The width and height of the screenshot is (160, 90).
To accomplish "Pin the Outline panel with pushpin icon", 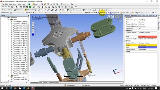I will [28, 15].
